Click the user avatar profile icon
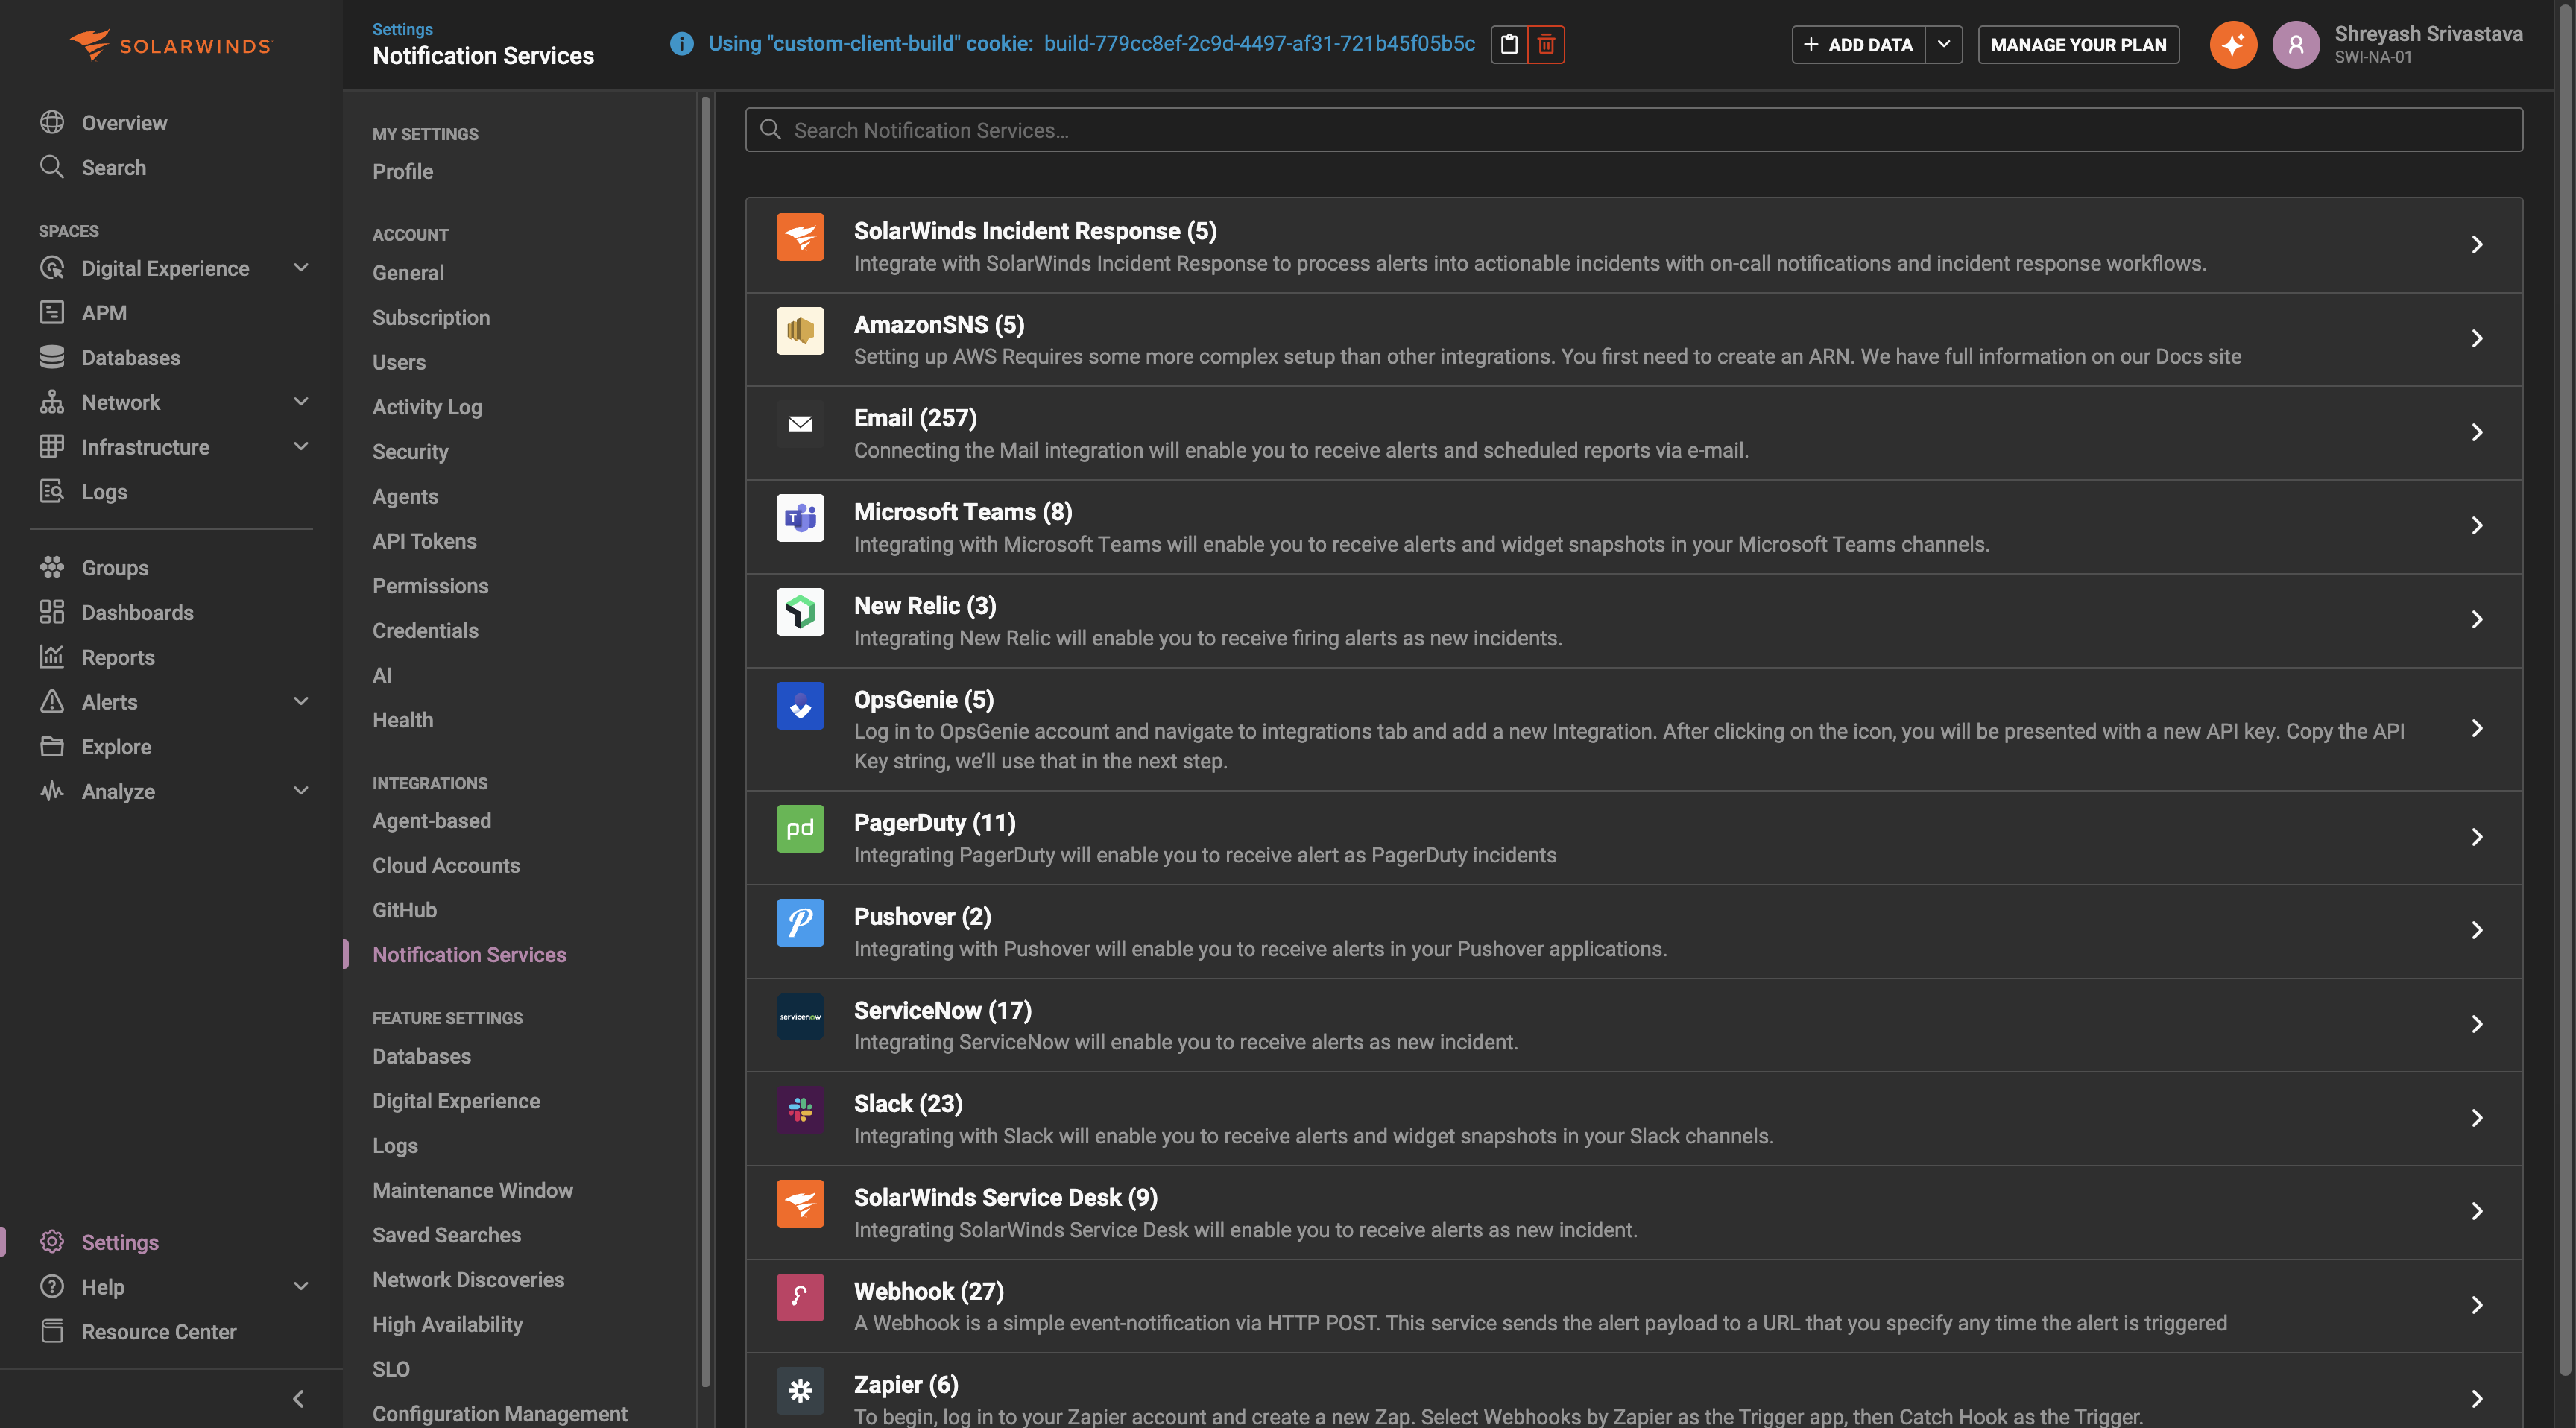Image resolution: width=2576 pixels, height=1428 pixels. tap(2295, 44)
